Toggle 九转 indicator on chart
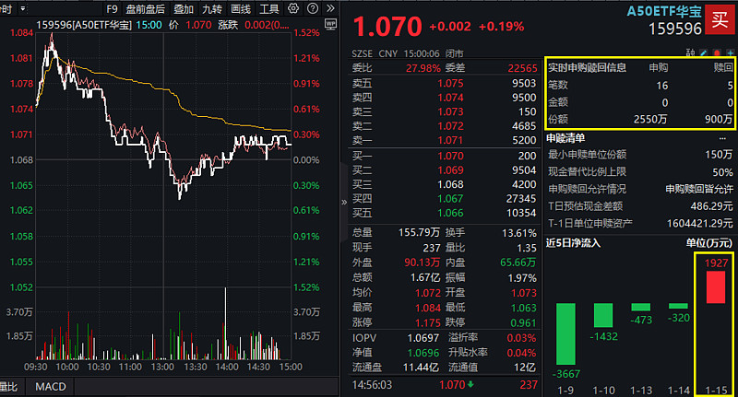The image size is (738, 397). pyautogui.click(x=212, y=8)
